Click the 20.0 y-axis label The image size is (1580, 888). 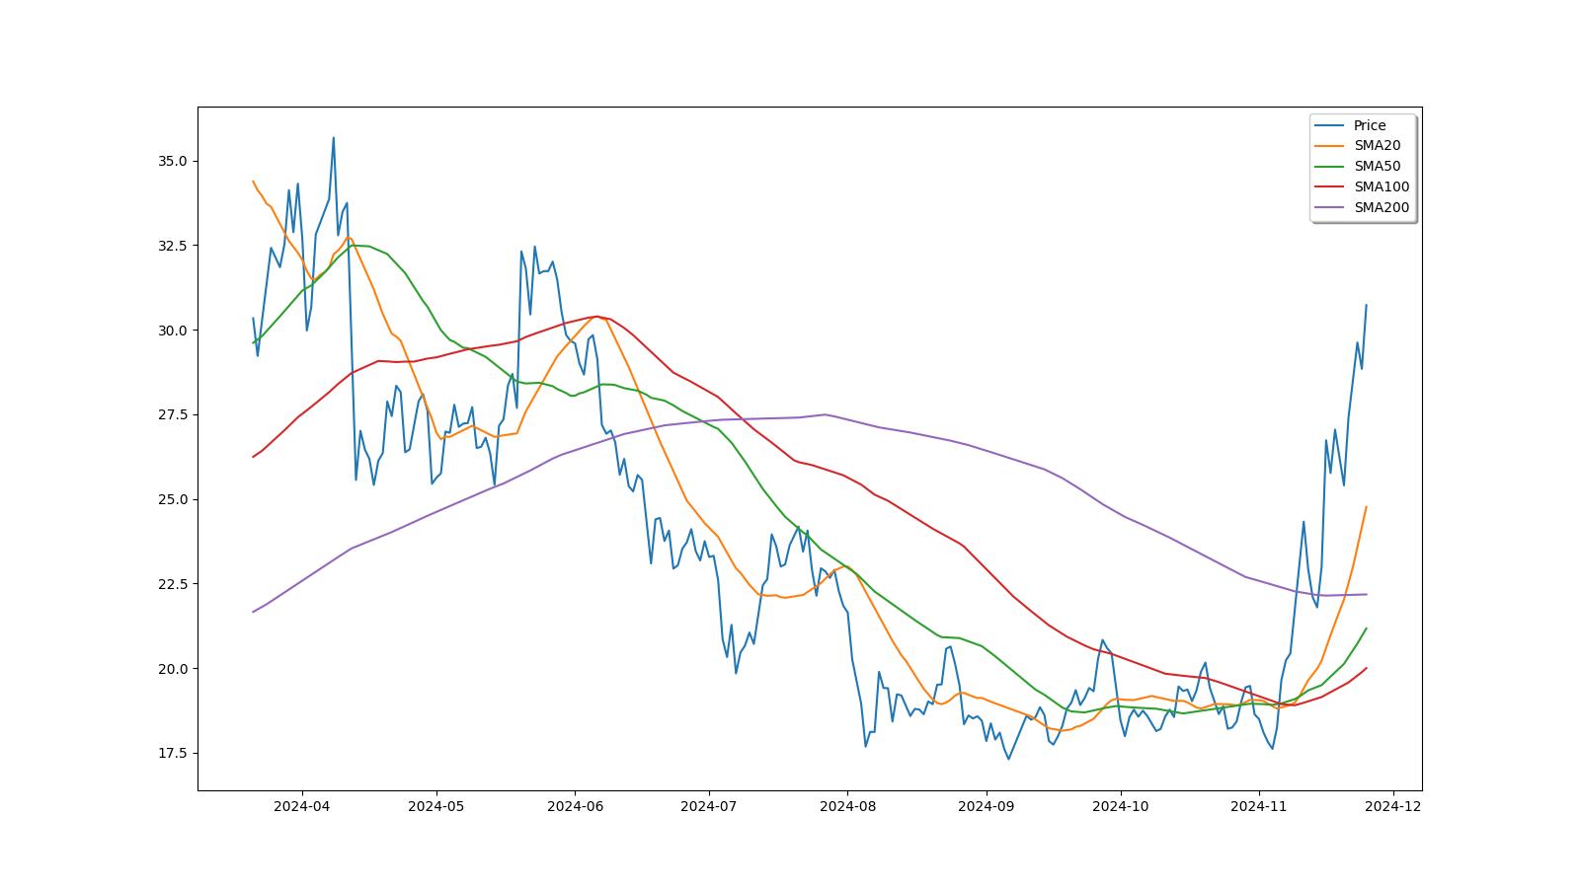174,669
